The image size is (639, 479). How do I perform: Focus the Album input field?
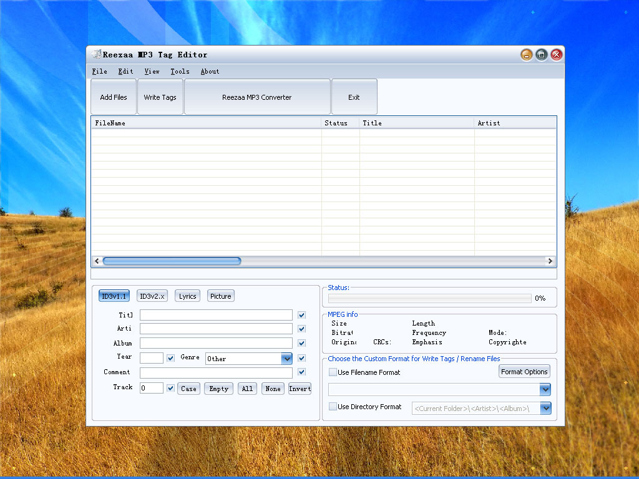pos(216,343)
